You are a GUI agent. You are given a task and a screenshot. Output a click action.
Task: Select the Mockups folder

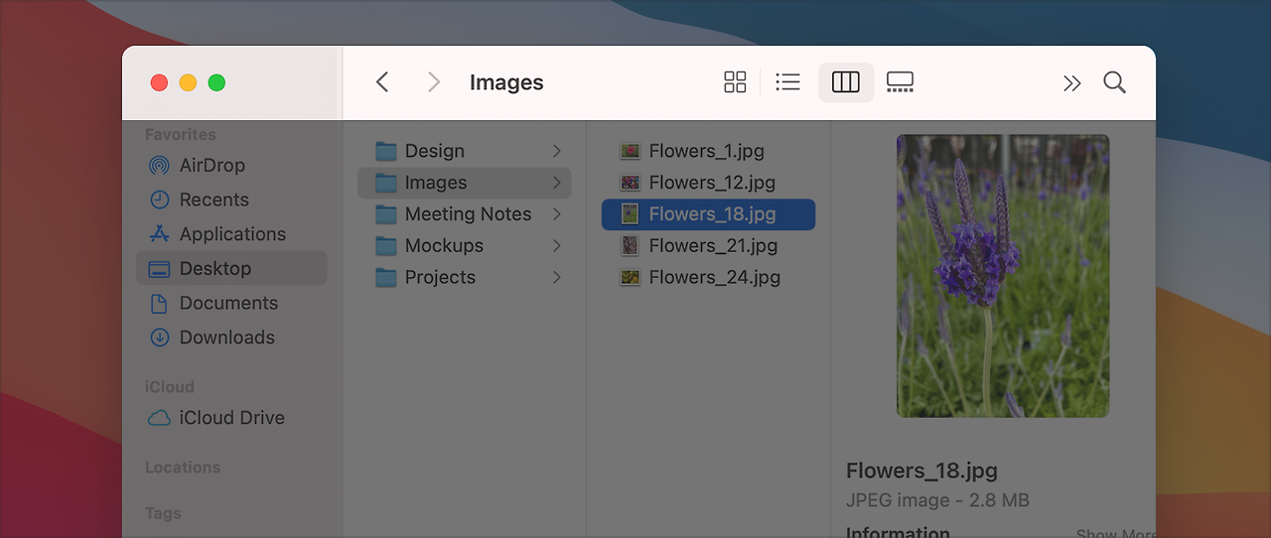point(464,246)
